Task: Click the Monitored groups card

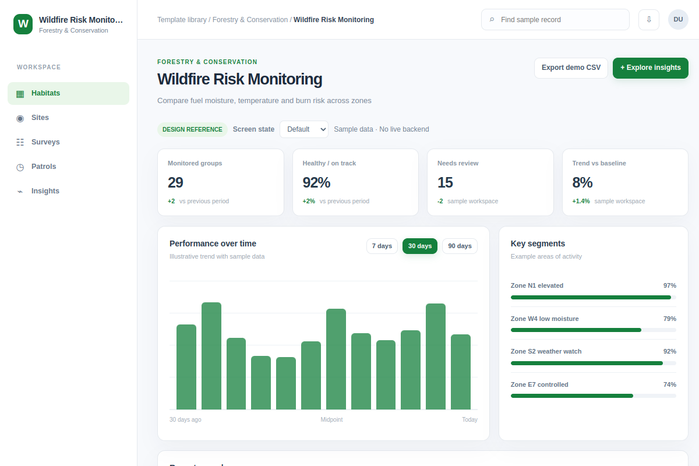Action: coord(221,182)
